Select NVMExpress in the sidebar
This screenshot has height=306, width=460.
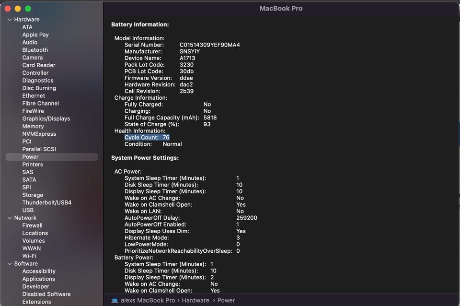[39, 134]
